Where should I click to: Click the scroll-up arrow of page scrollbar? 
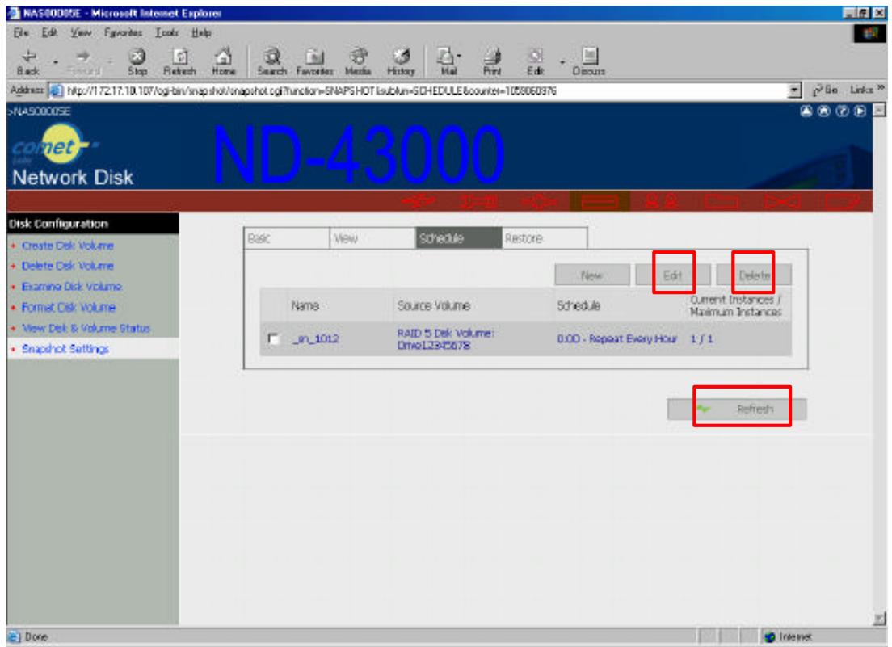click(880, 111)
